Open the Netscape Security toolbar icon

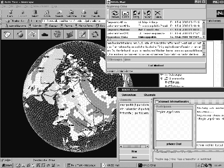tap(96, 14)
